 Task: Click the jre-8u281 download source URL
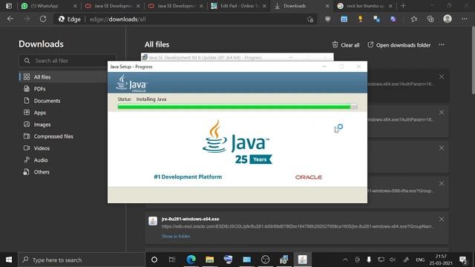pos(298,226)
